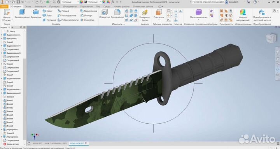Select Эскиз10 in the model tree

(x=9, y=96)
